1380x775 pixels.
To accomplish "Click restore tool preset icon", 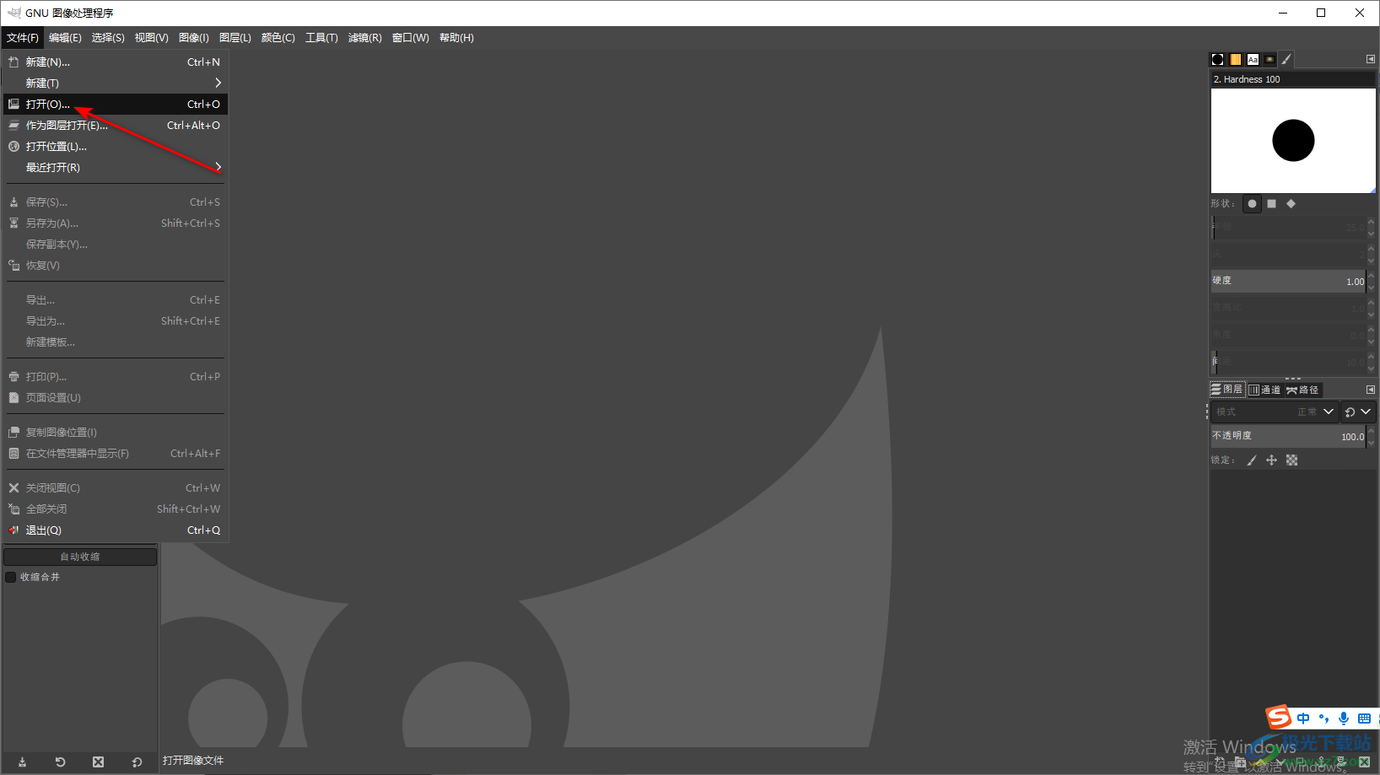I will [x=60, y=762].
